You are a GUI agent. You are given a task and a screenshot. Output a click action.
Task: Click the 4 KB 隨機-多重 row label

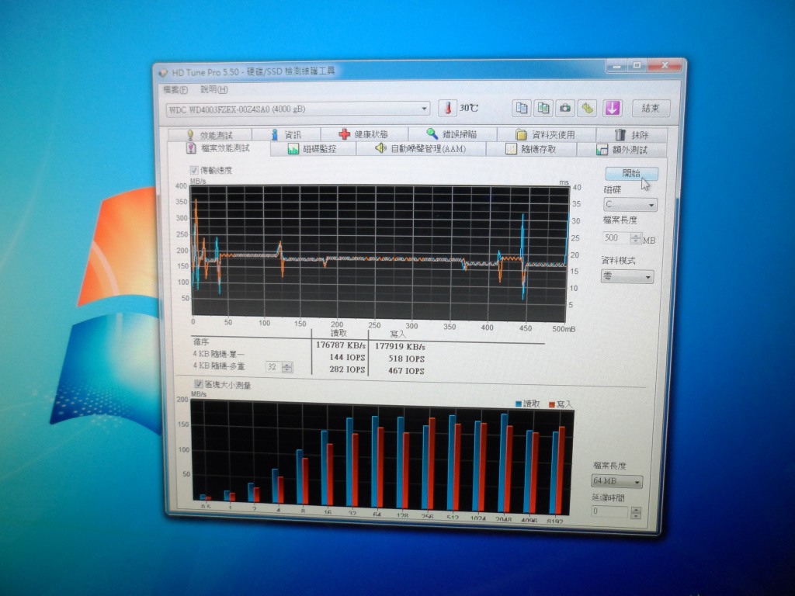coord(218,366)
